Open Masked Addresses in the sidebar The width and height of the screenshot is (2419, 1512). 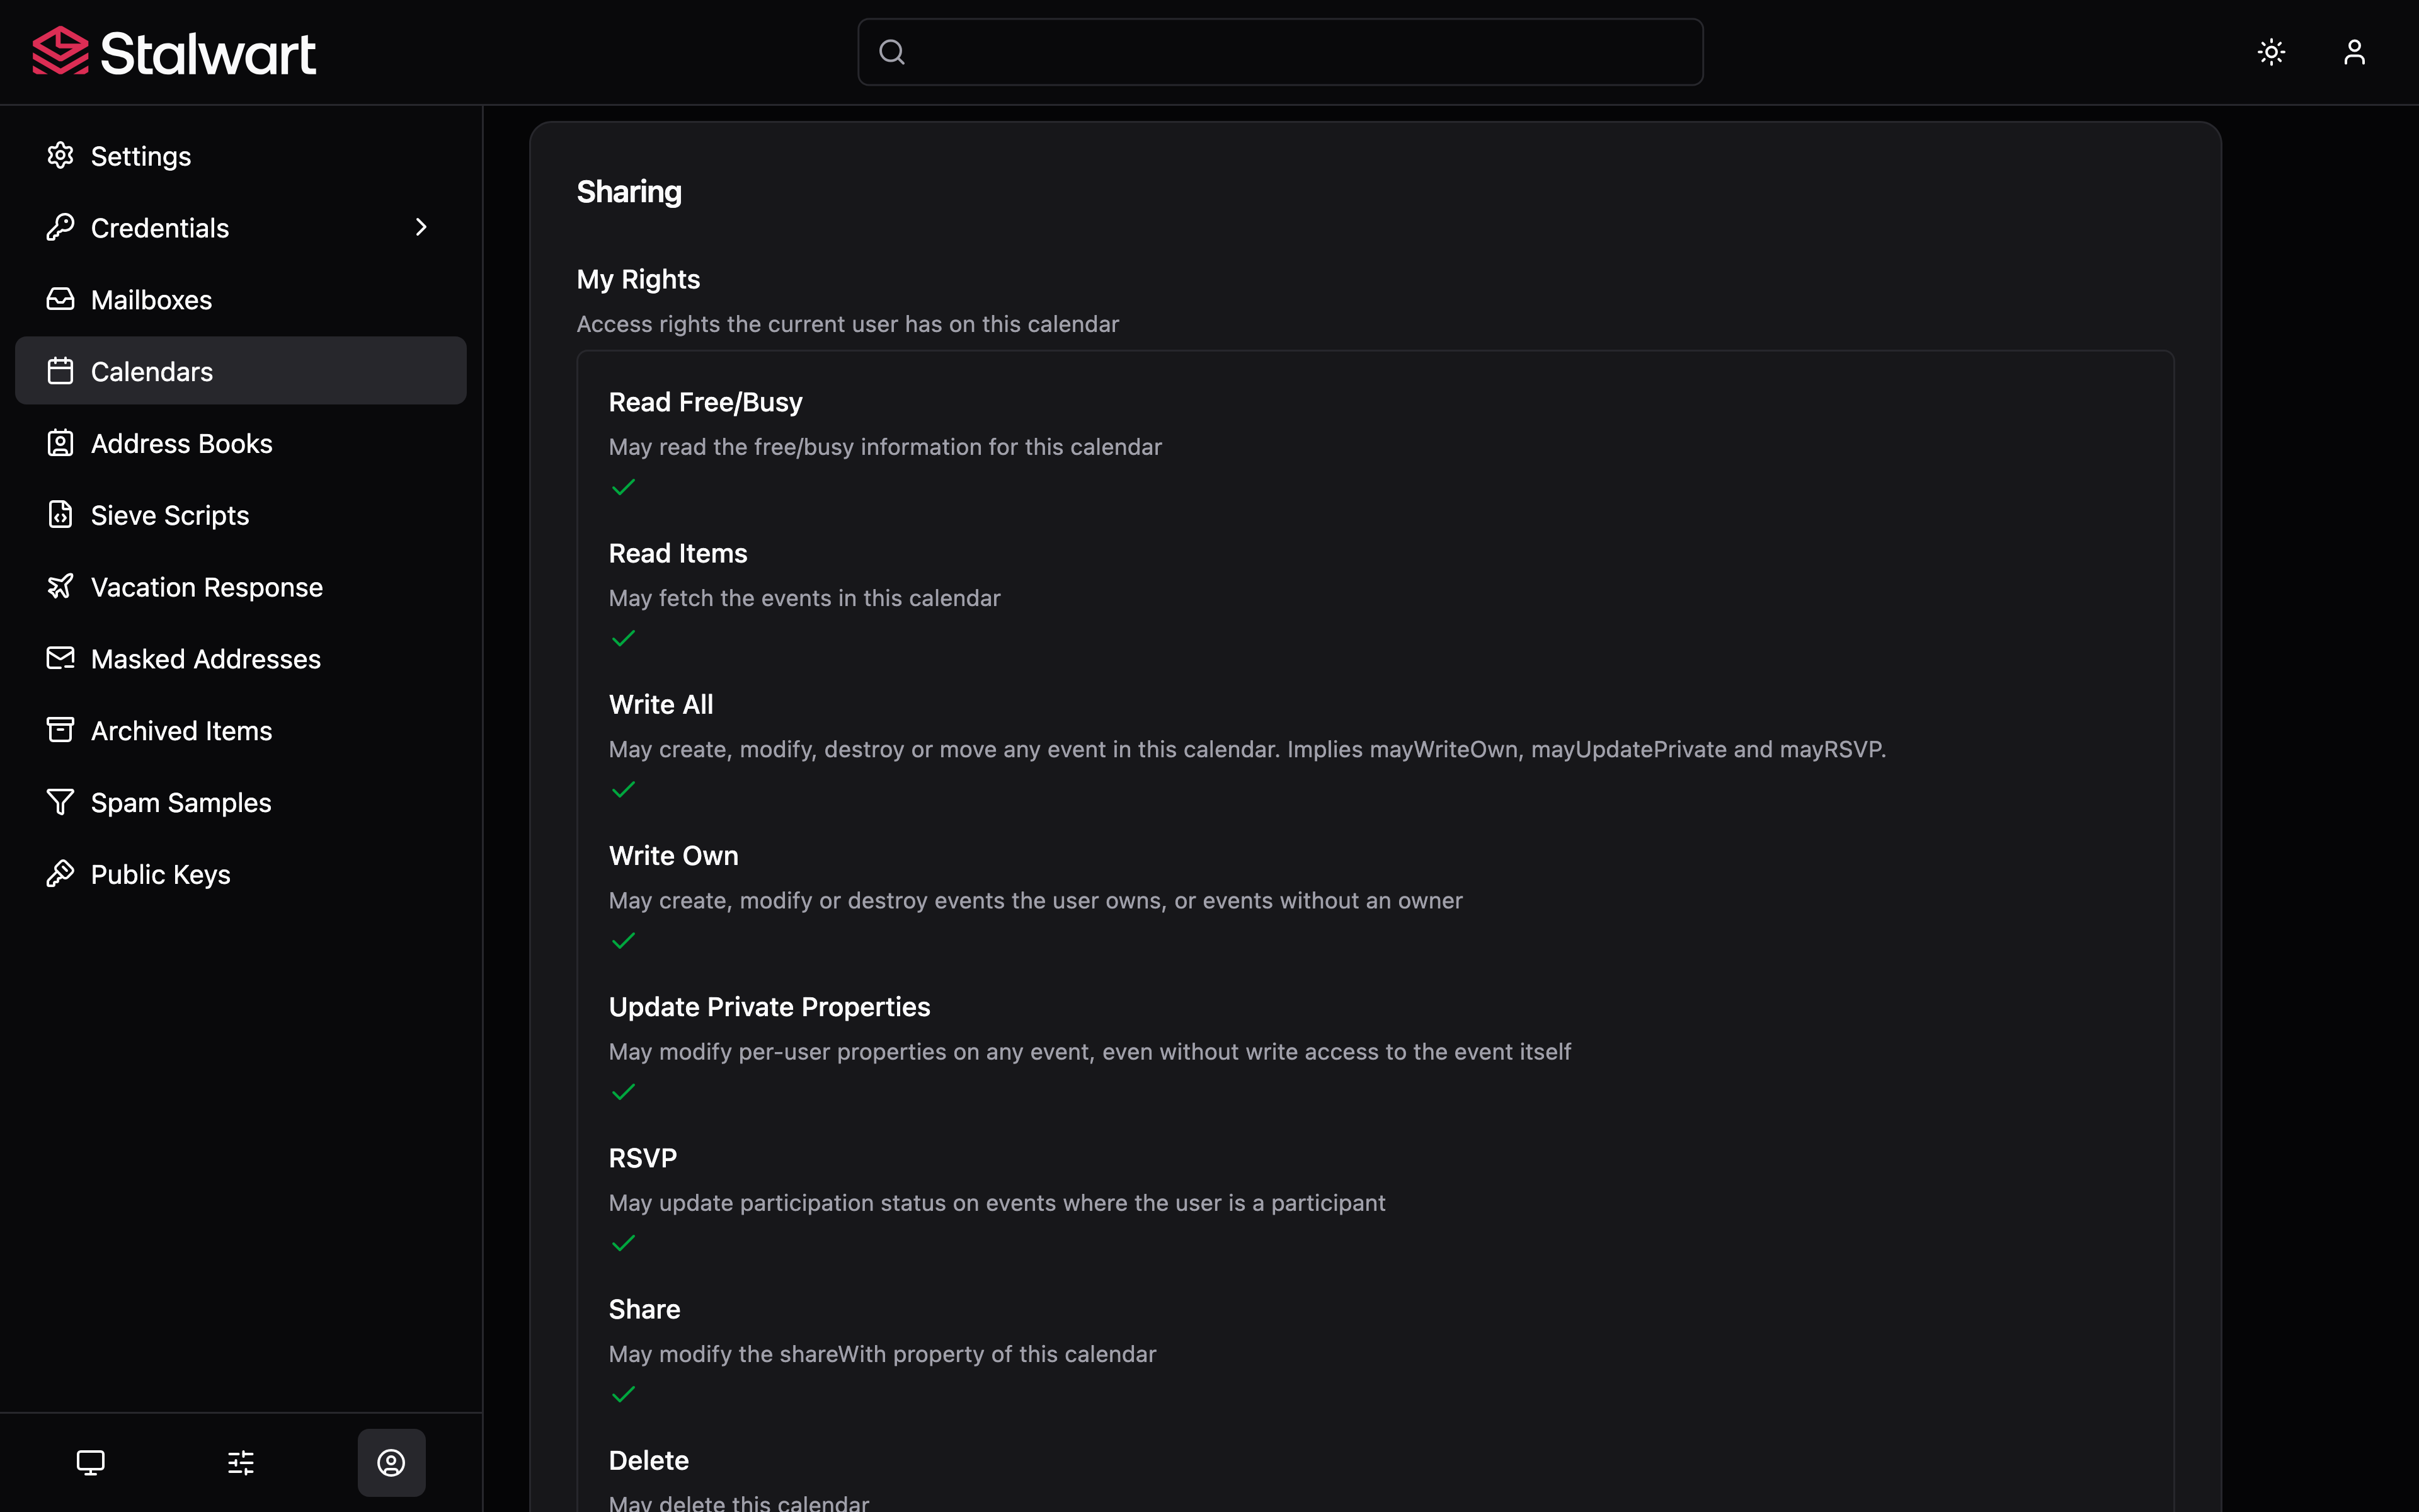(x=241, y=659)
